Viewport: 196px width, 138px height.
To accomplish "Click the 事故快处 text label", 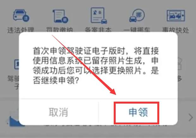I will coord(175,30).
